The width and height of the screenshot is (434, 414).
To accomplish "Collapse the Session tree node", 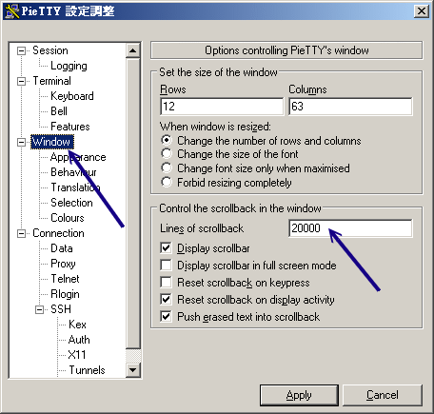I will [21, 50].
